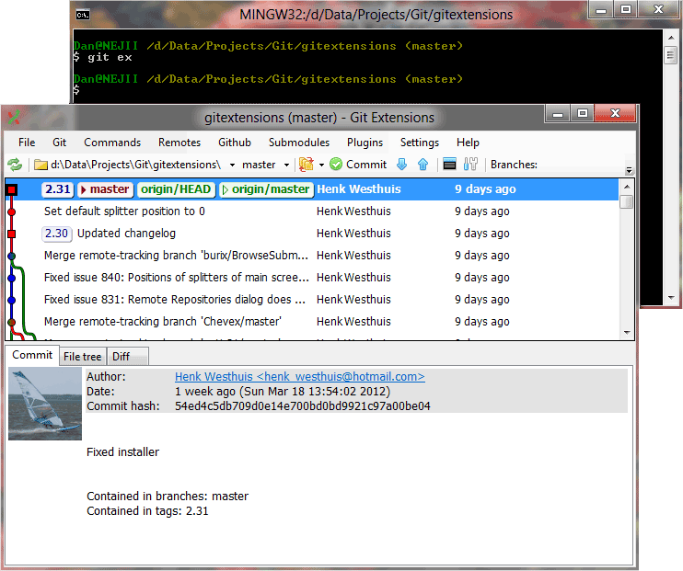The image size is (683, 571).
Task: Click the console window scrollbar thumb
Action: tap(671, 55)
